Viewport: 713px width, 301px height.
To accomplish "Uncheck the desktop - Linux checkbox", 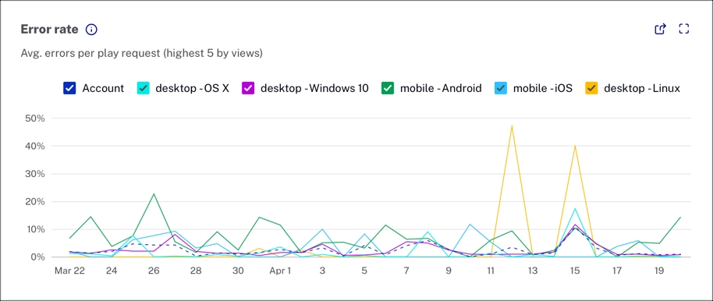I will [x=591, y=88].
